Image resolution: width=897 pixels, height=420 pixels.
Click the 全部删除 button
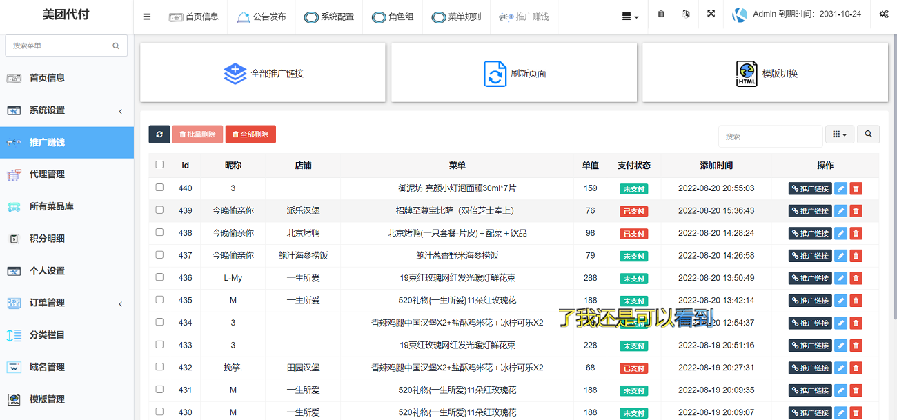point(250,134)
